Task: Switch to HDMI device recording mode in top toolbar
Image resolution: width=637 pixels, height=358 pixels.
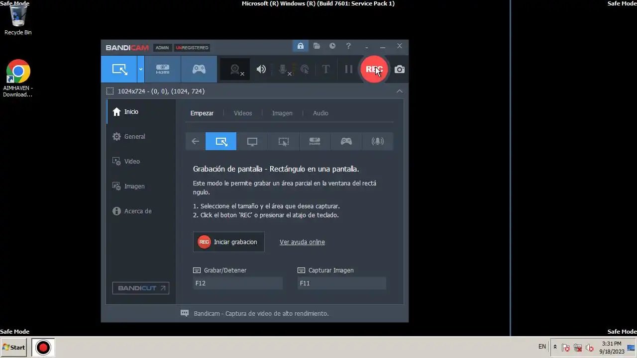Action: tap(163, 69)
